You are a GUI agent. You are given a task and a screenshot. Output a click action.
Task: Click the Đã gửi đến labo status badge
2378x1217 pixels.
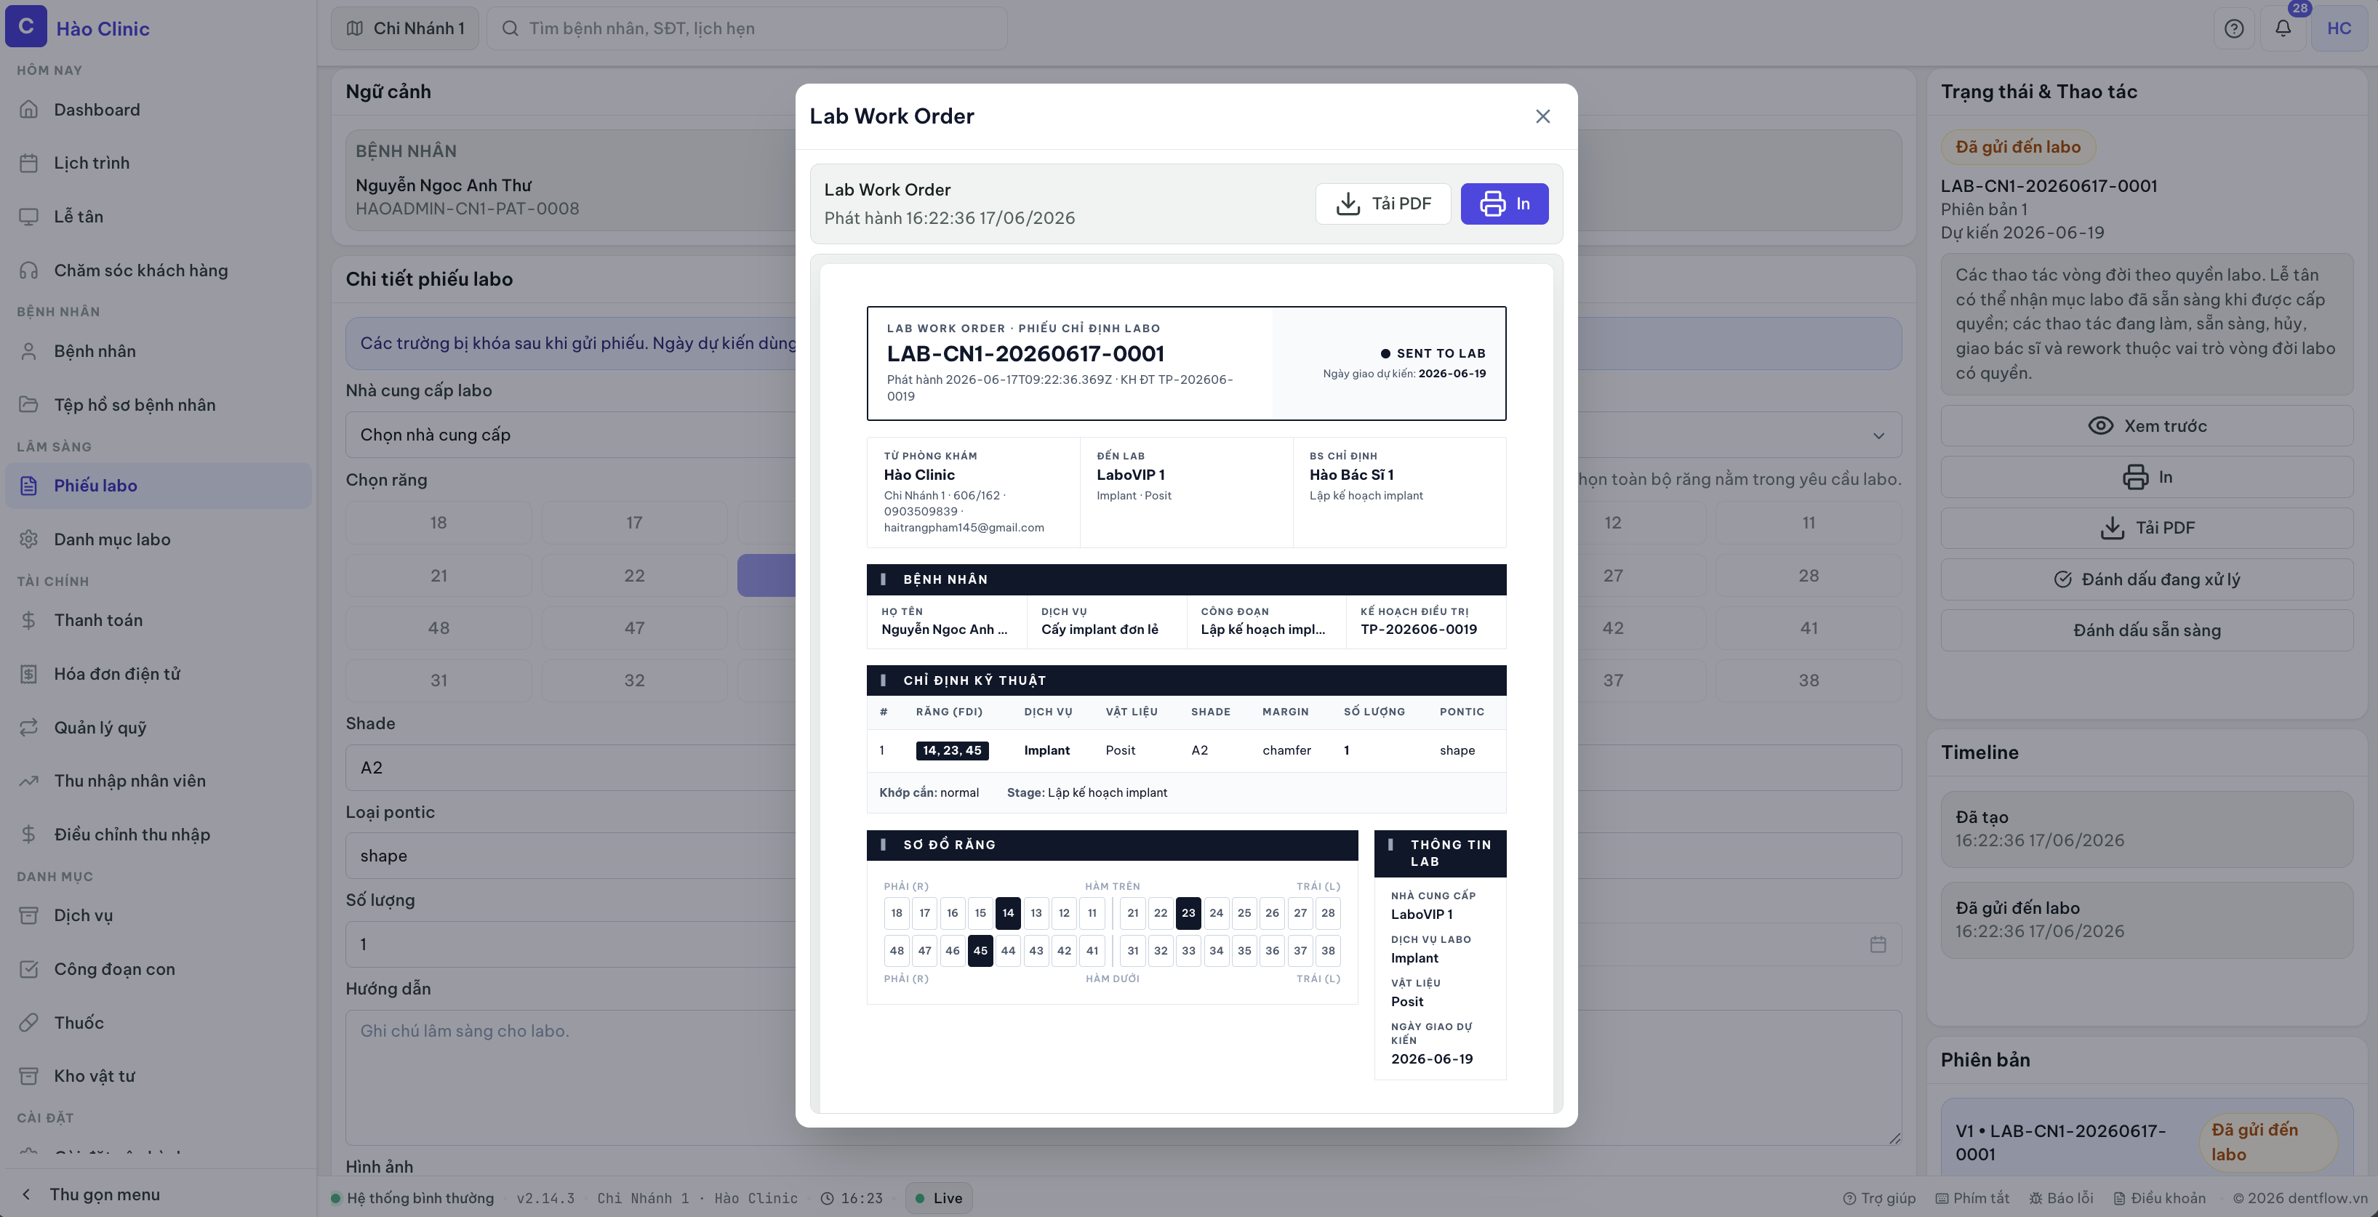(x=2018, y=148)
